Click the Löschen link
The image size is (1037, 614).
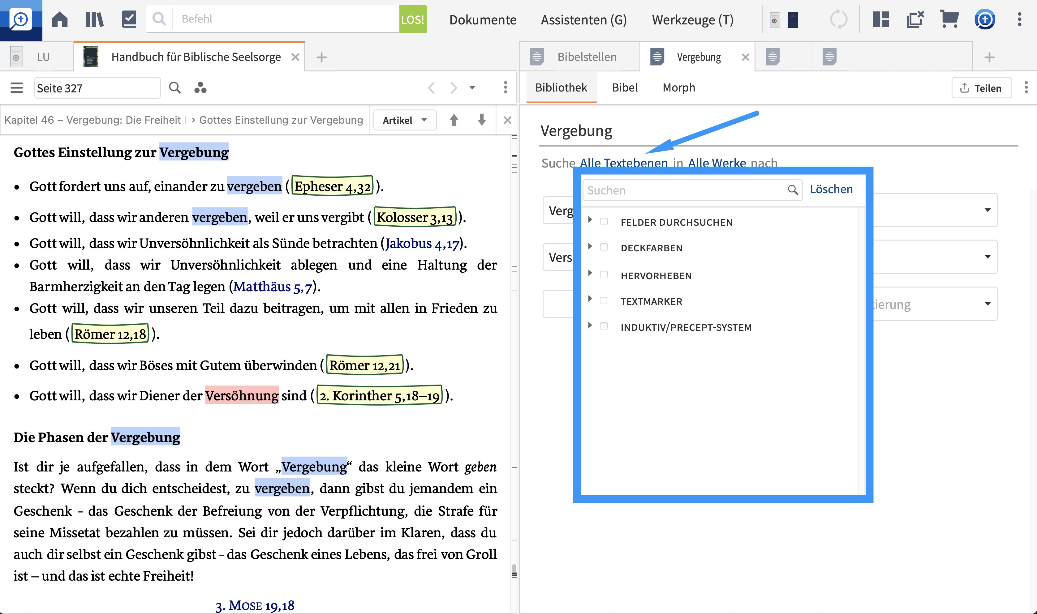click(x=831, y=189)
